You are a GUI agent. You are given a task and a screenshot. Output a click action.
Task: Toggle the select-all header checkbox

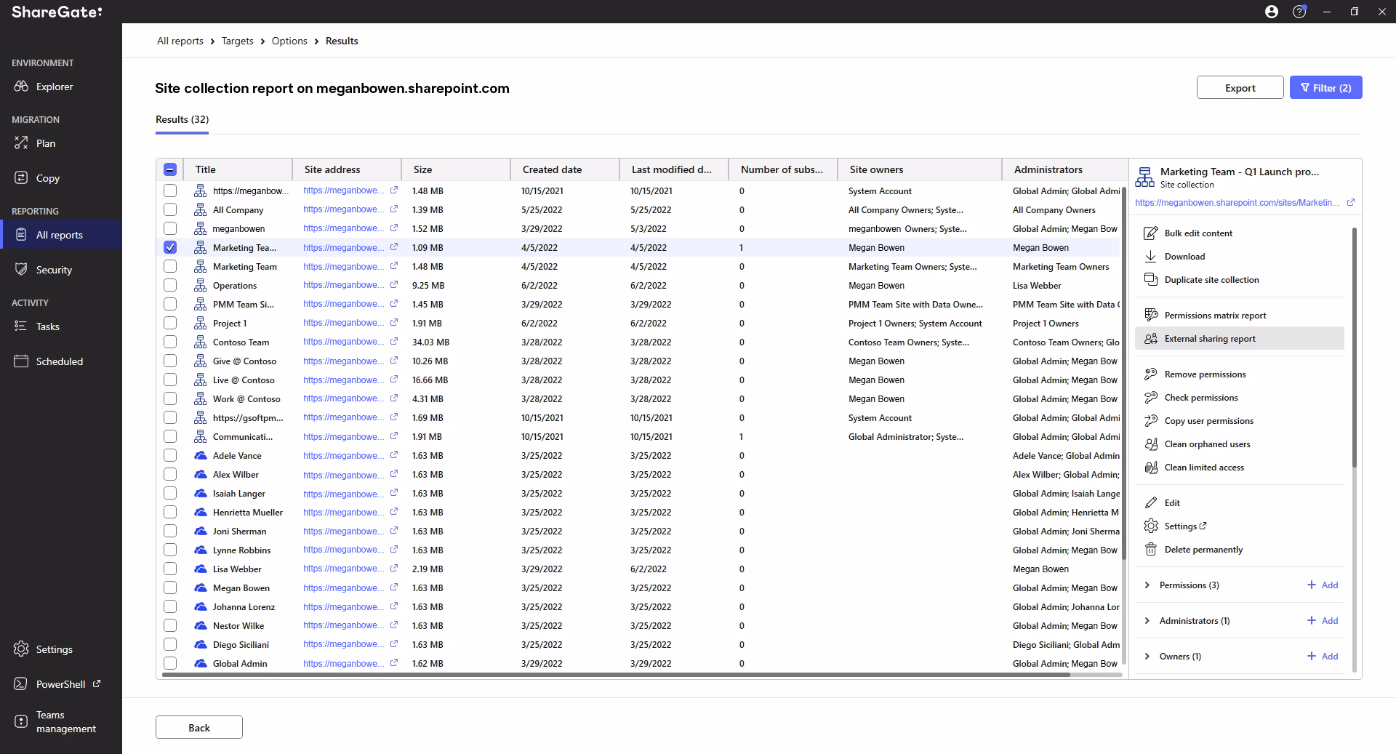pos(170,169)
